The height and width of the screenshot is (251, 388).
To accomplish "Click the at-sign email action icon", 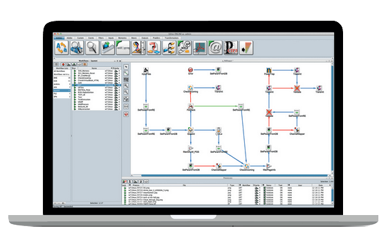I will click(x=215, y=48).
